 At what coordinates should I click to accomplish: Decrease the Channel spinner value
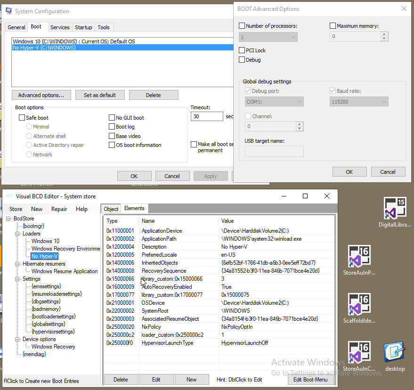pyautogui.click(x=299, y=129)
